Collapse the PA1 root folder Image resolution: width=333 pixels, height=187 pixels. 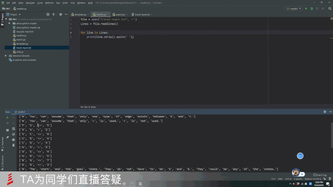pos(6,19)
